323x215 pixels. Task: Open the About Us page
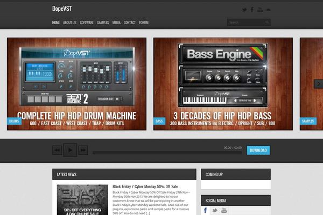[x=69, y=23]
